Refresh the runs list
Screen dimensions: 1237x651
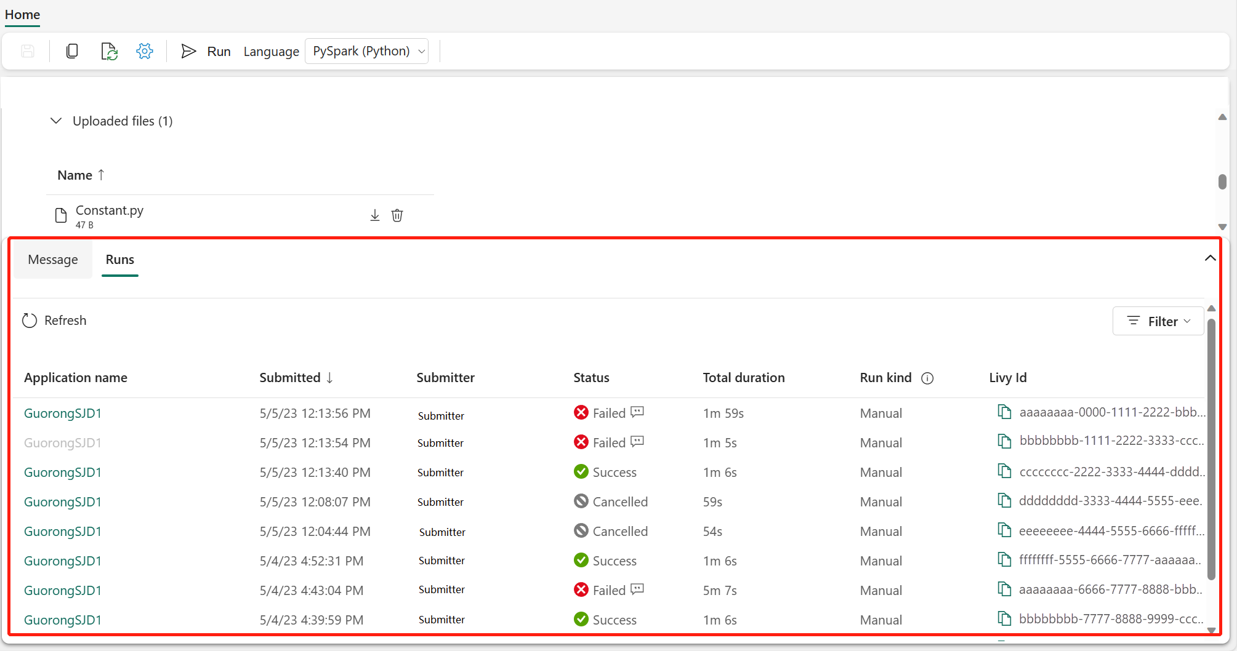(54, 321)
